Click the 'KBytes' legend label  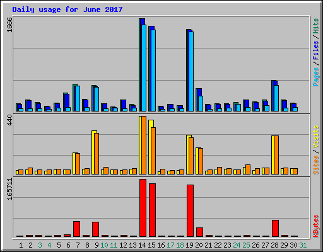point(315,226)
